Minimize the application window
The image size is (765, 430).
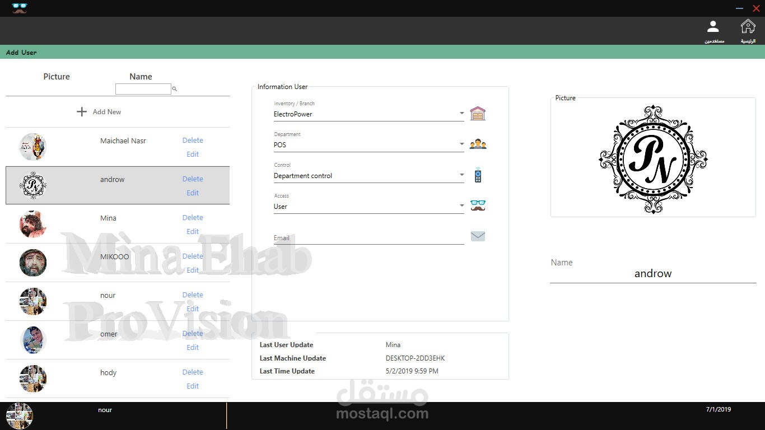coord(739,8)
